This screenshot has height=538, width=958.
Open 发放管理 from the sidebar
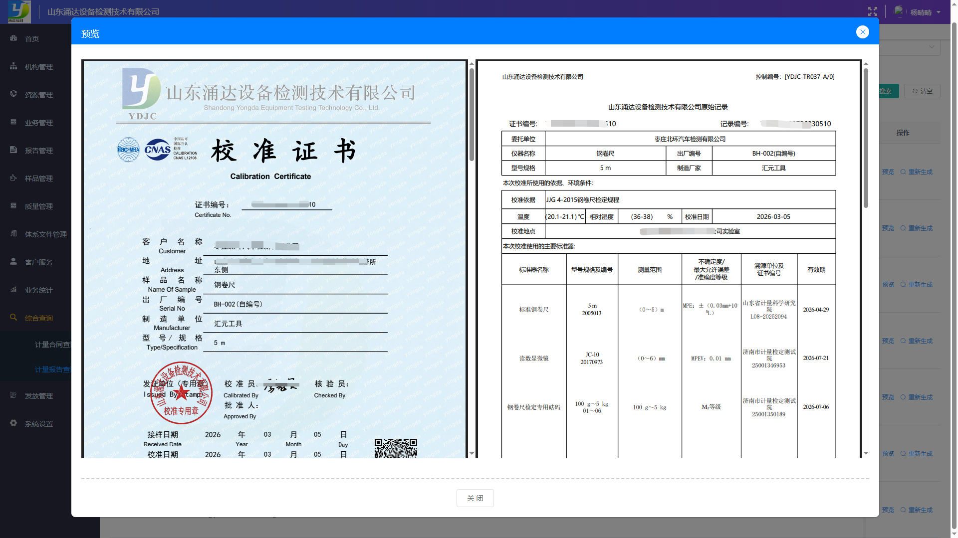tap(13, 395)
